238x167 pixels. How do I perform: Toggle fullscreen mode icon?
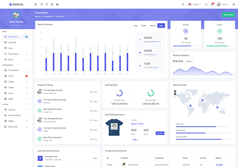206,4
